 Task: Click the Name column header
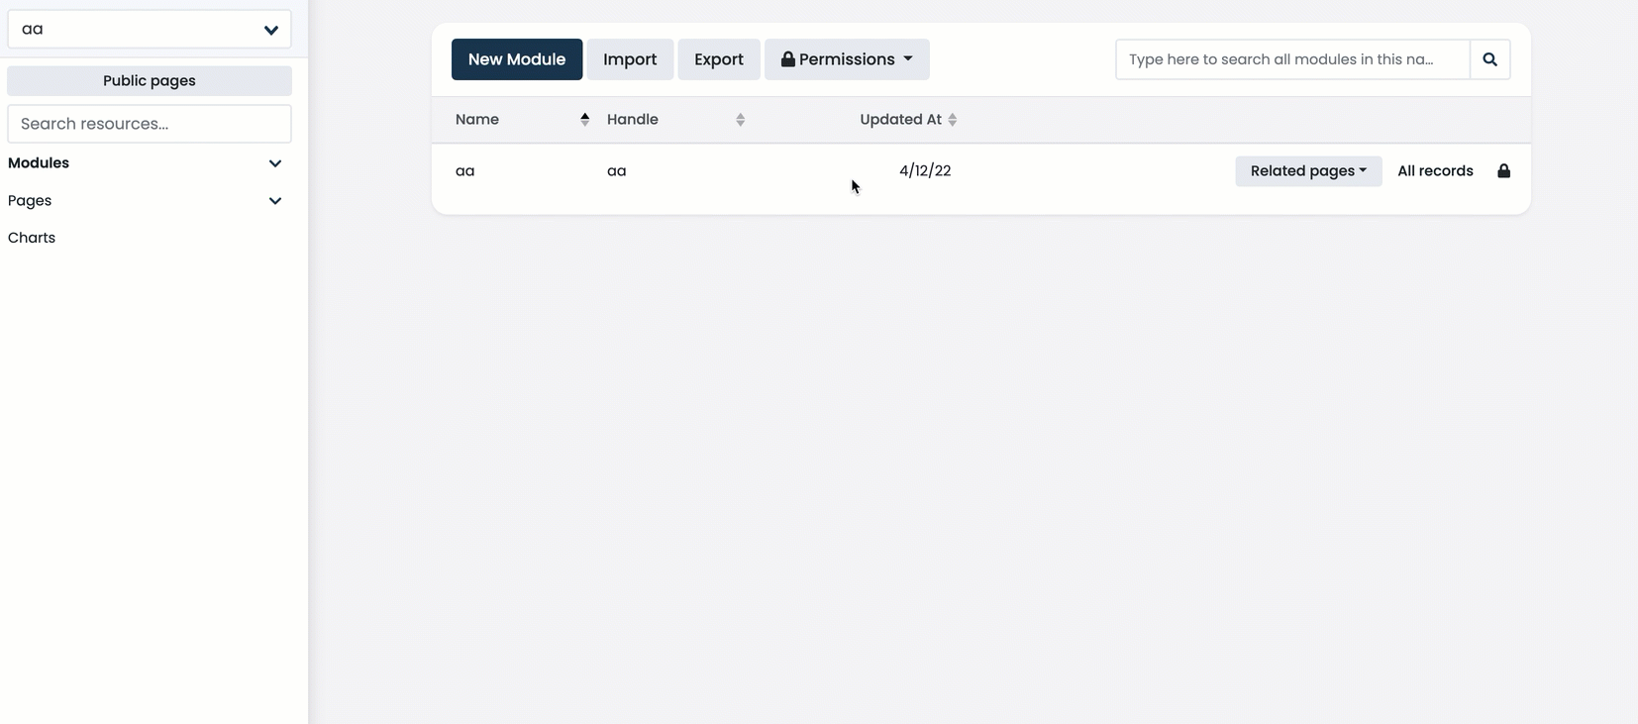pos(477,119)
